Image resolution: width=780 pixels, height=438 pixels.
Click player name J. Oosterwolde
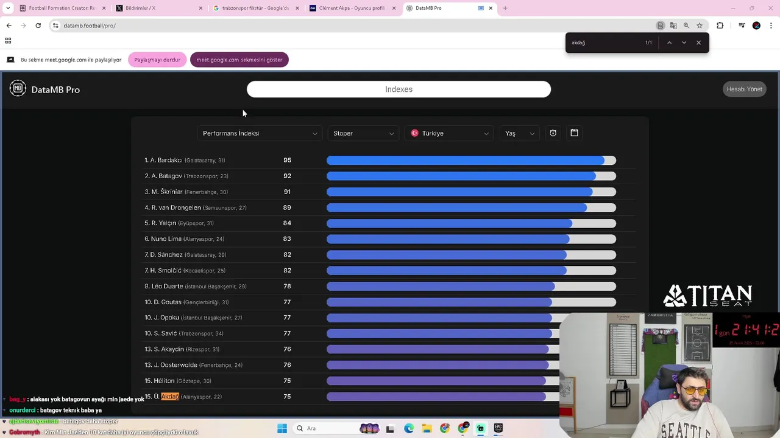point(175,365)
